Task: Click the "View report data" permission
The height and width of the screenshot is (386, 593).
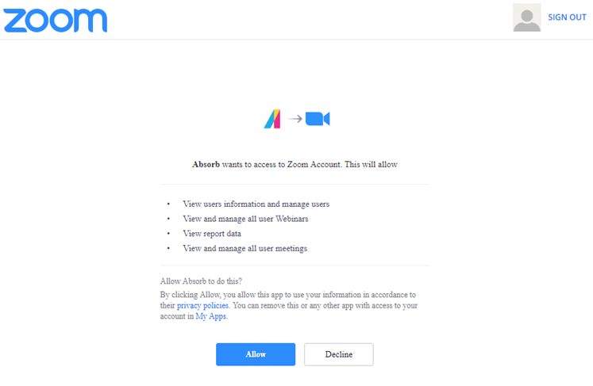Action: click(x=212, y=234)
